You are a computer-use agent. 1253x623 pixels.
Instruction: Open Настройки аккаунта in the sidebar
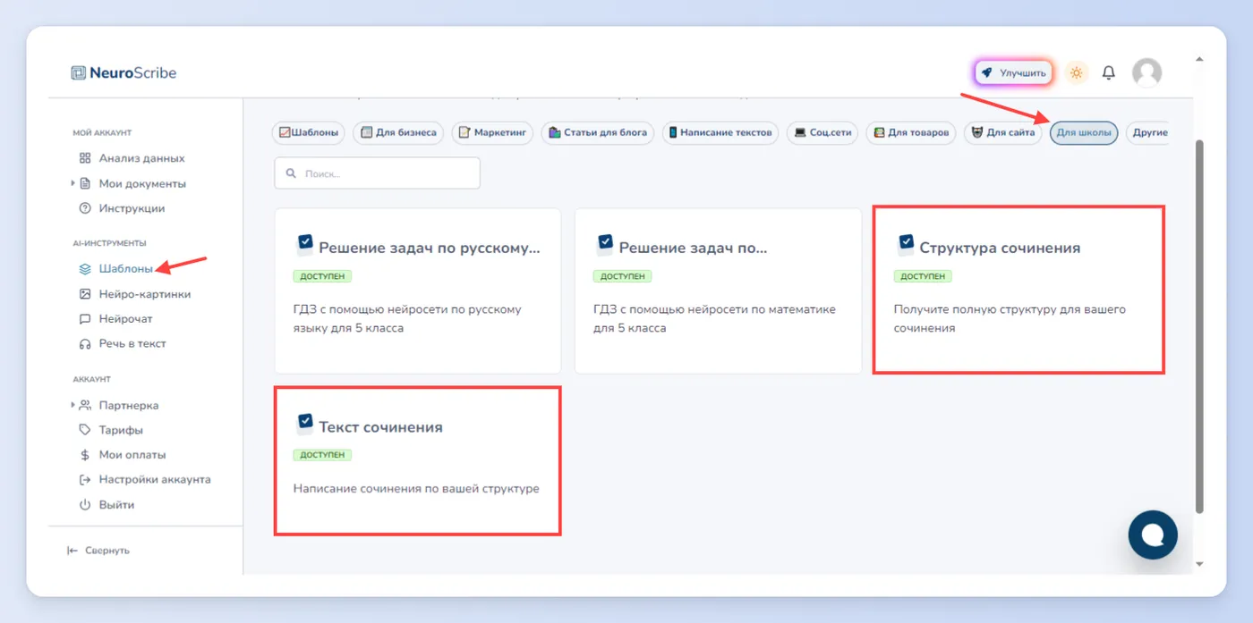(146, 480)
